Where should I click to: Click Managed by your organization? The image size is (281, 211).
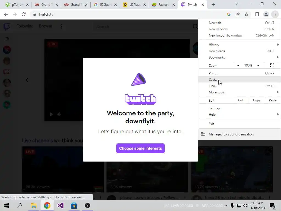click(239, 134)
